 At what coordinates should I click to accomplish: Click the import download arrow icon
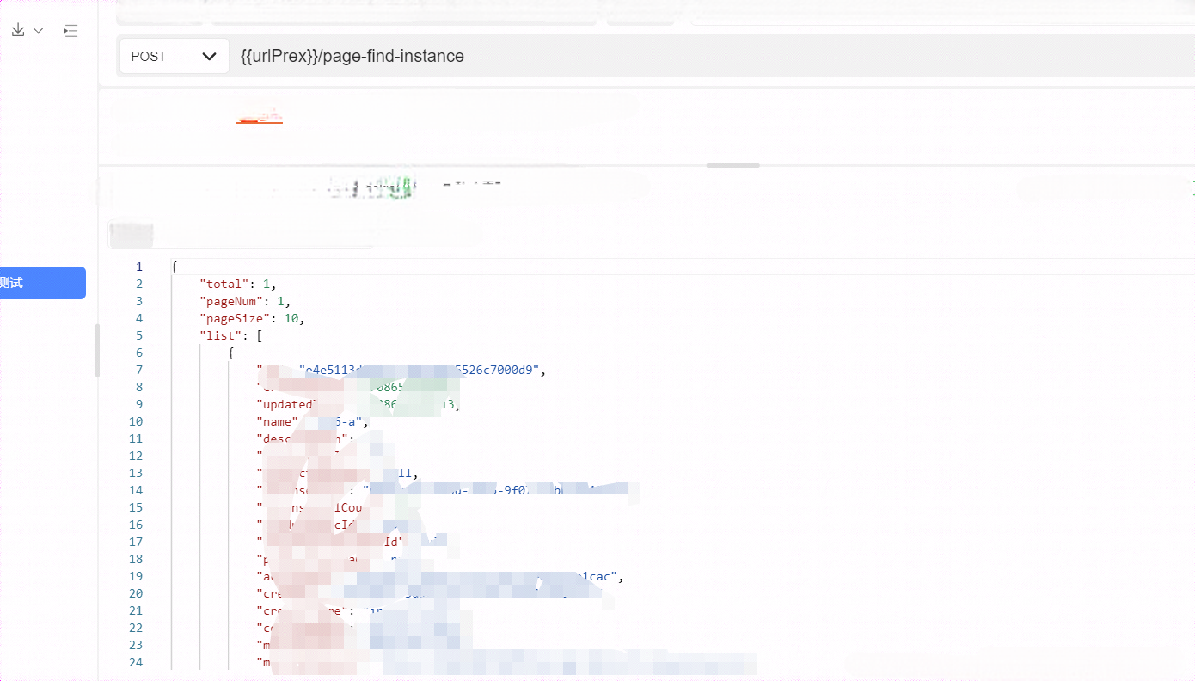pyautogui.click(x=18, y=30)
